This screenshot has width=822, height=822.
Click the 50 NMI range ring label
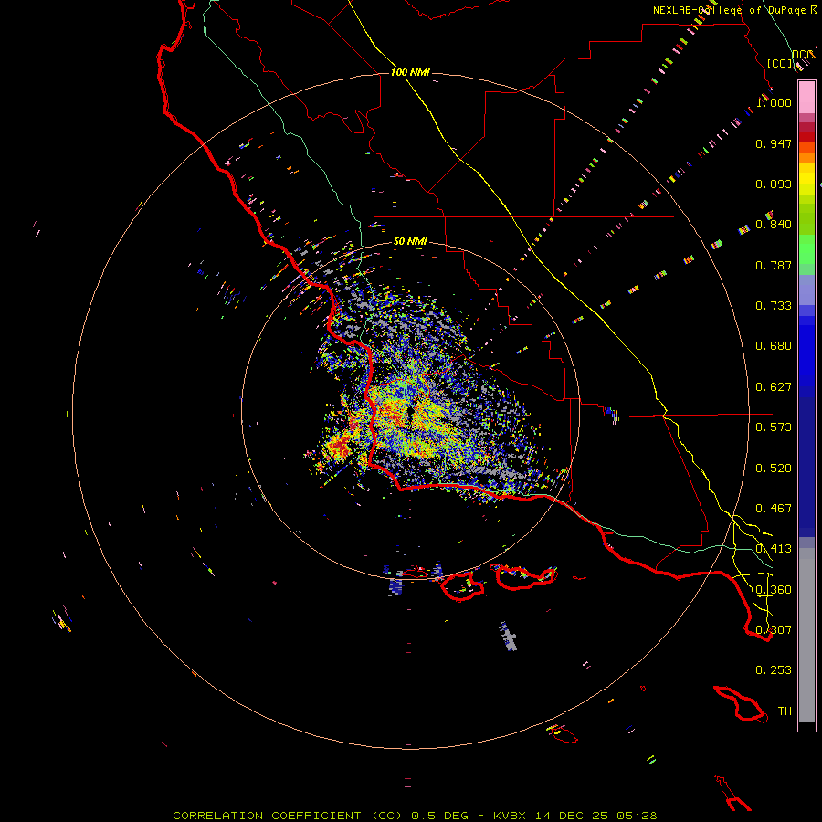(x=410, y=242)
